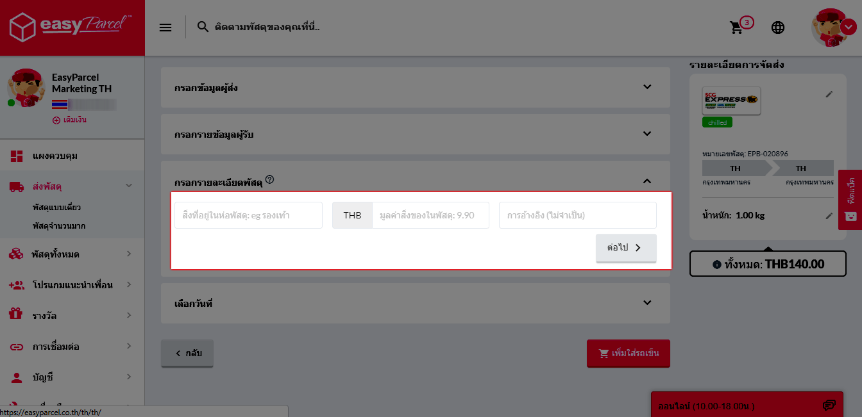Image resolution: width=862 pixels, height=417 pixels.
Task: Expand the กรอกข้อมูลผู้ส่ง section
Action: [415, 87]
